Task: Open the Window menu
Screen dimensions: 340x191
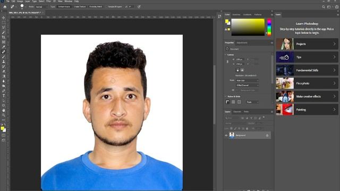Action: coord(69,1)
